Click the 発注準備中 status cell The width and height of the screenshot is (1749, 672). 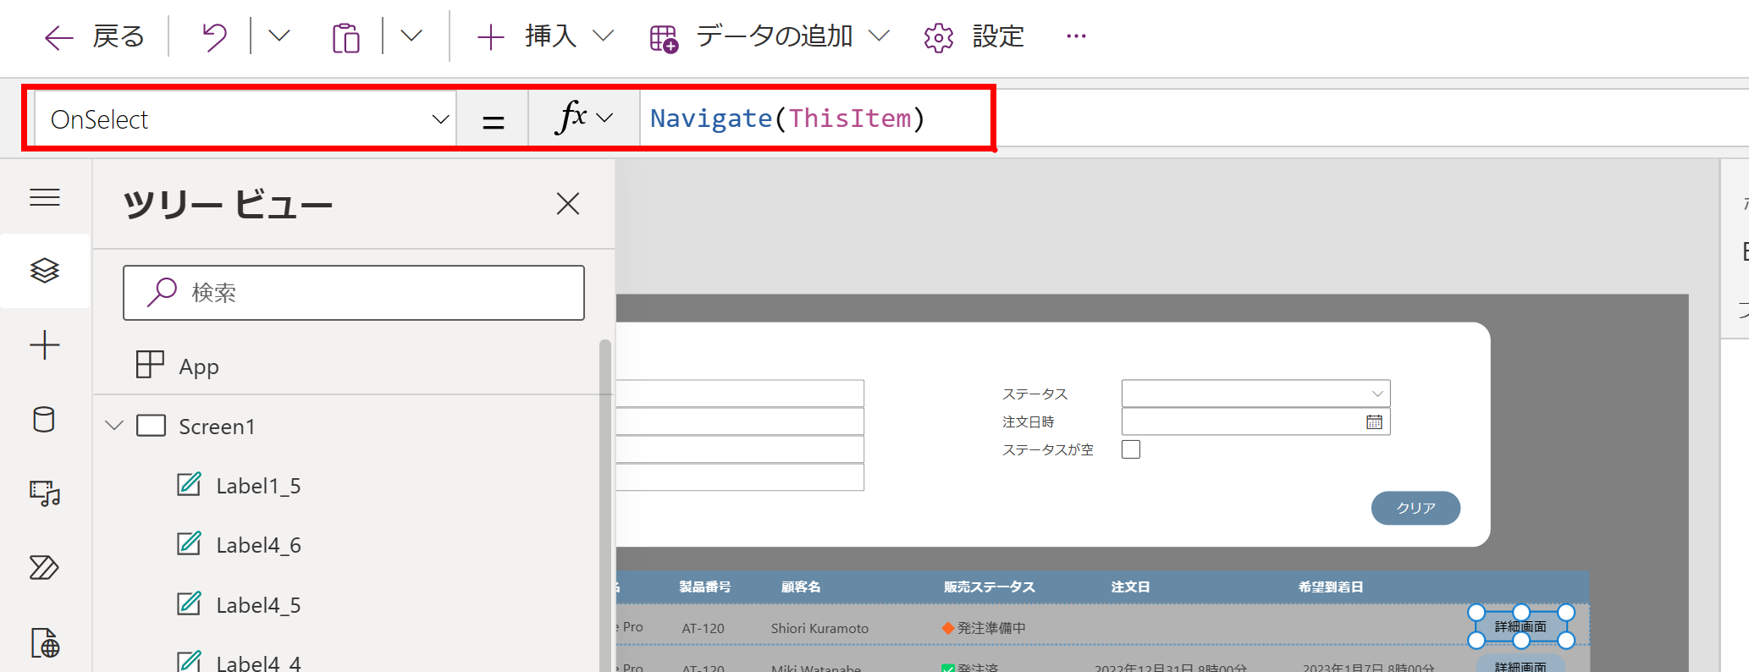coord(984,628)
